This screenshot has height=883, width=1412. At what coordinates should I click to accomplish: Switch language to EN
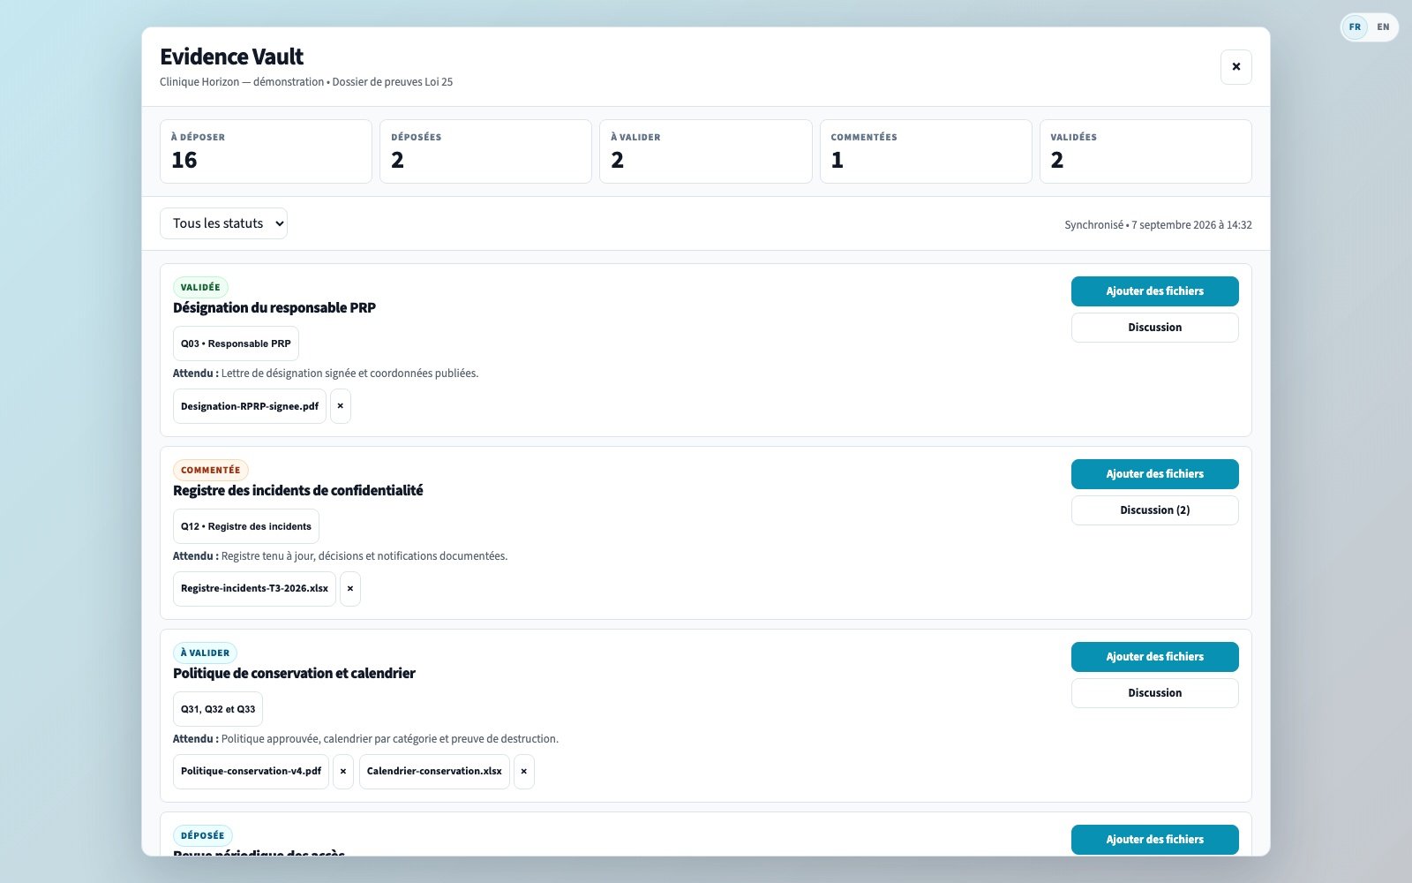click(x=1383, y=27)
